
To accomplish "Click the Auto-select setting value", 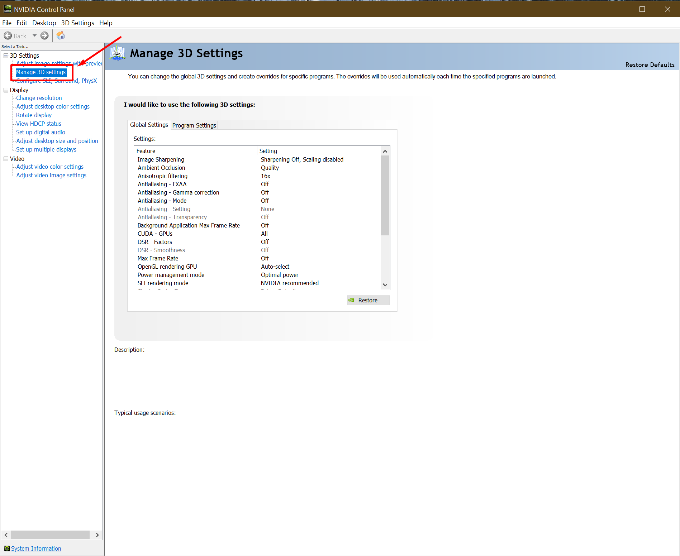I will (x=275, y=267).
